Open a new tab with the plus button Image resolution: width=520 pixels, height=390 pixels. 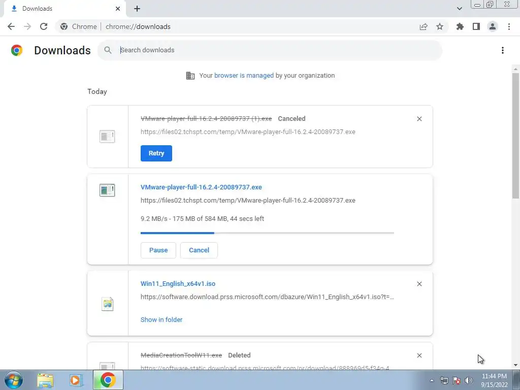coord(137,9)
